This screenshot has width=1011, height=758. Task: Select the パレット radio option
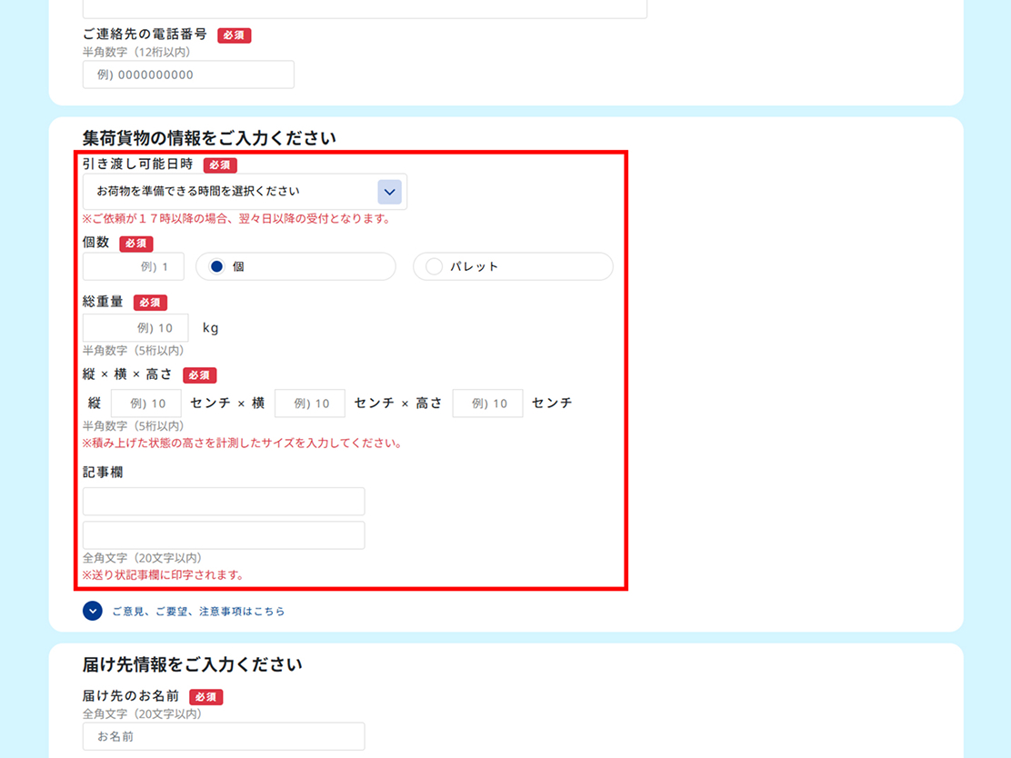(514, 266)
